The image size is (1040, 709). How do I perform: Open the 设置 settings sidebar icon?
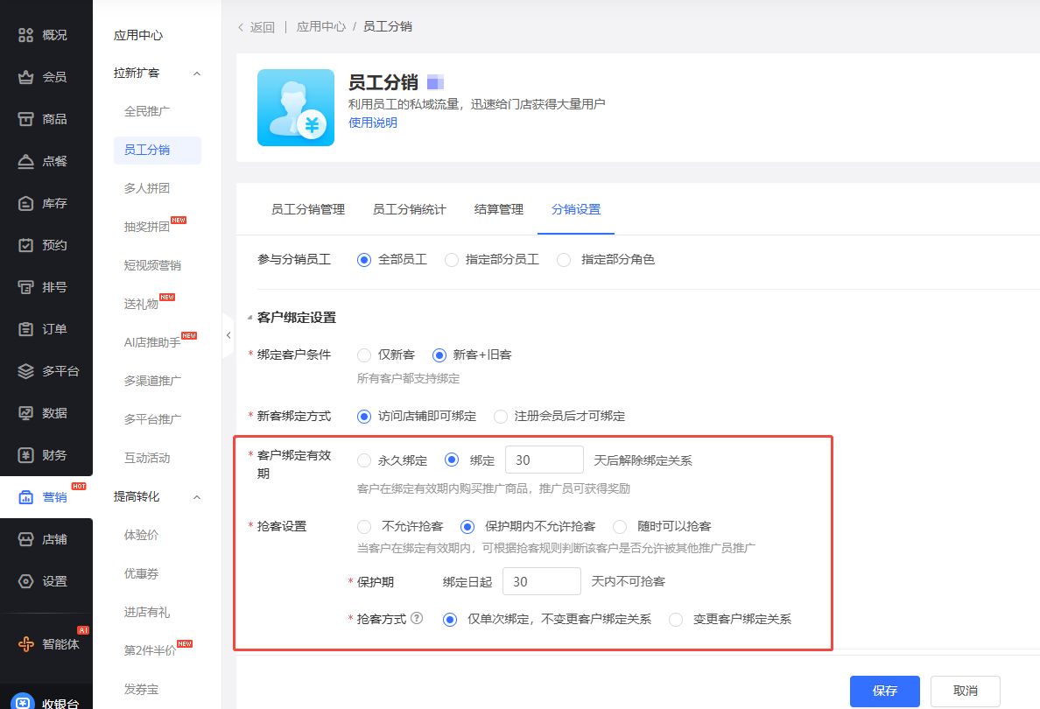click(26, 581)
